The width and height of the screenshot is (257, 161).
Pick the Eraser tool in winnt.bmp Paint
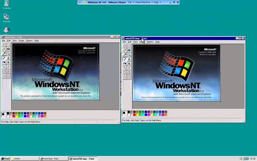[x=4, y=49]
